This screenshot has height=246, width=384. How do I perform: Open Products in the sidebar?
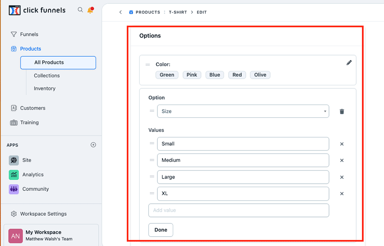click(31, 49)
